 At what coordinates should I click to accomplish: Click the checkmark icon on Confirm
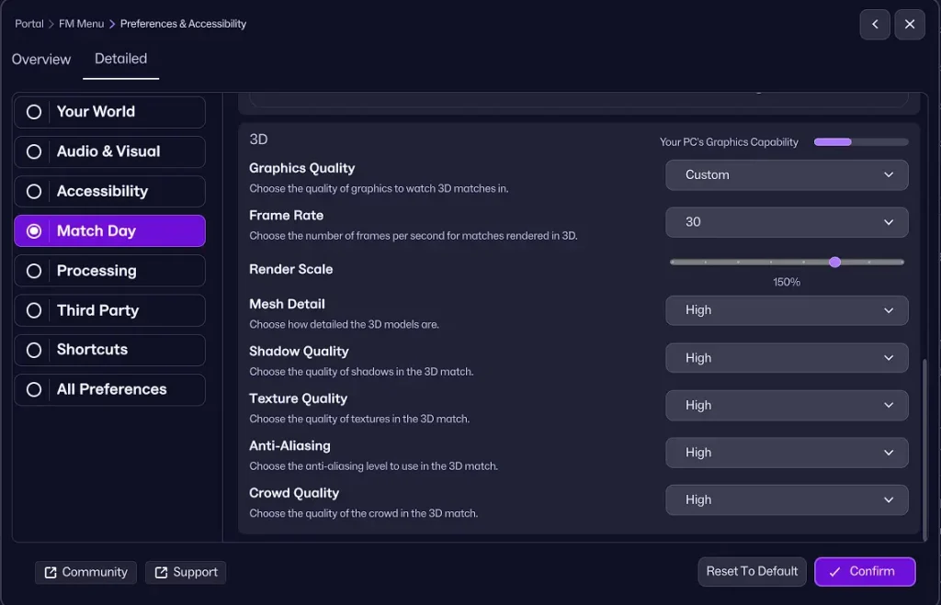[x=834, y=572]
